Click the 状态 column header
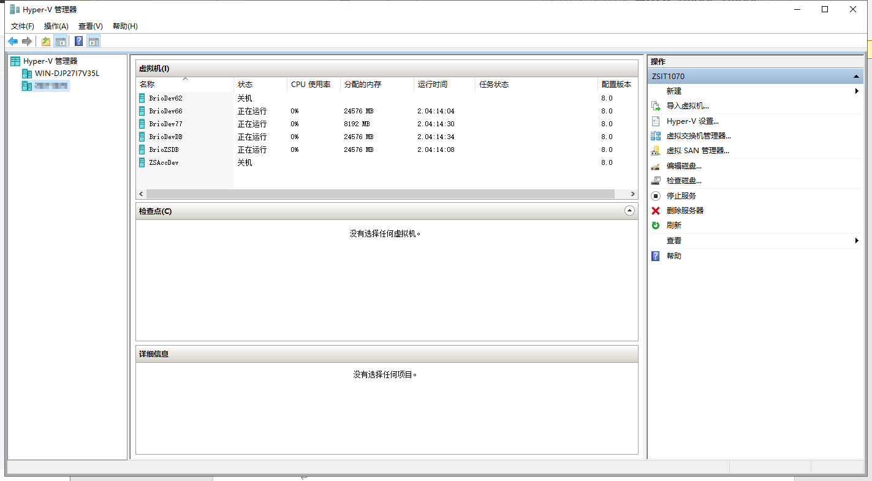The image size is (872, 481). click(260, 85)
